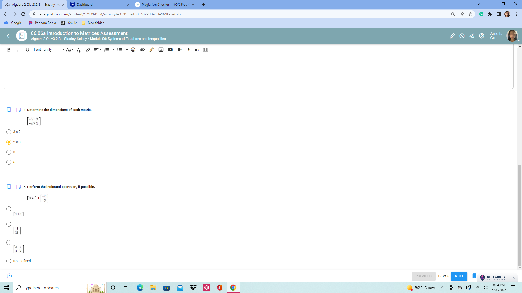Expand the bulleted list style dropdown
Image resolution: width=522 pixels, height=293 pixels.
point(127,50)
